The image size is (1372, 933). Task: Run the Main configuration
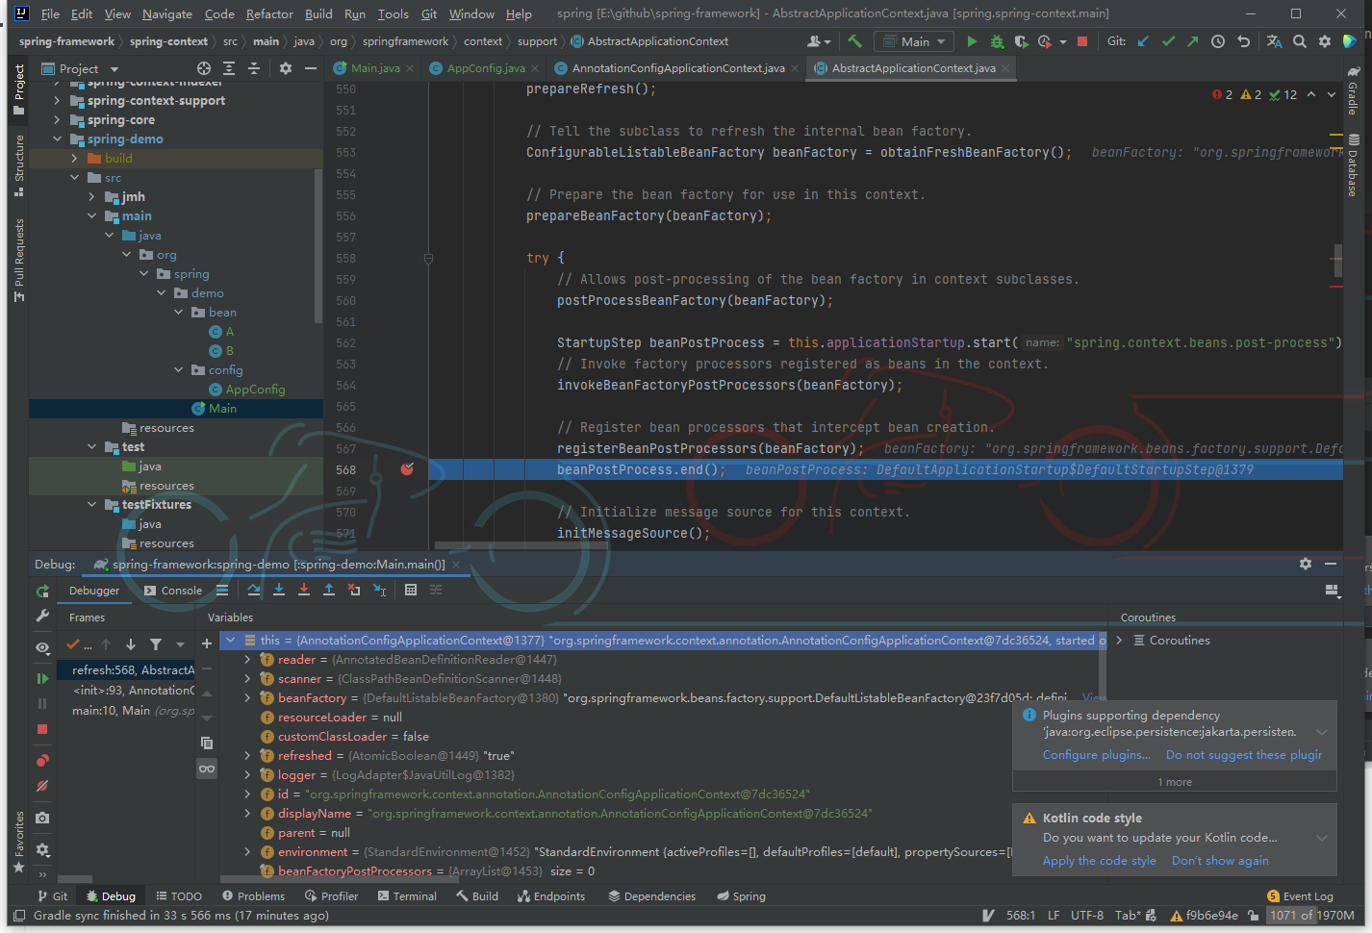[972, 41]
